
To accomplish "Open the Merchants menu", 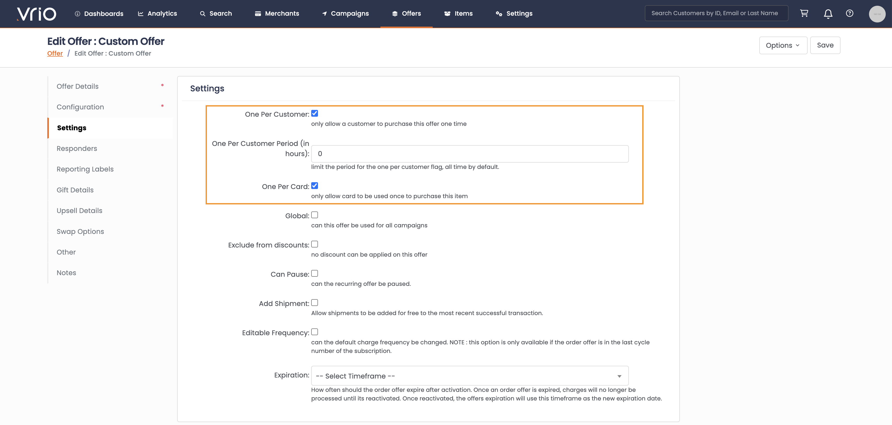I will (x=277, y=14).
